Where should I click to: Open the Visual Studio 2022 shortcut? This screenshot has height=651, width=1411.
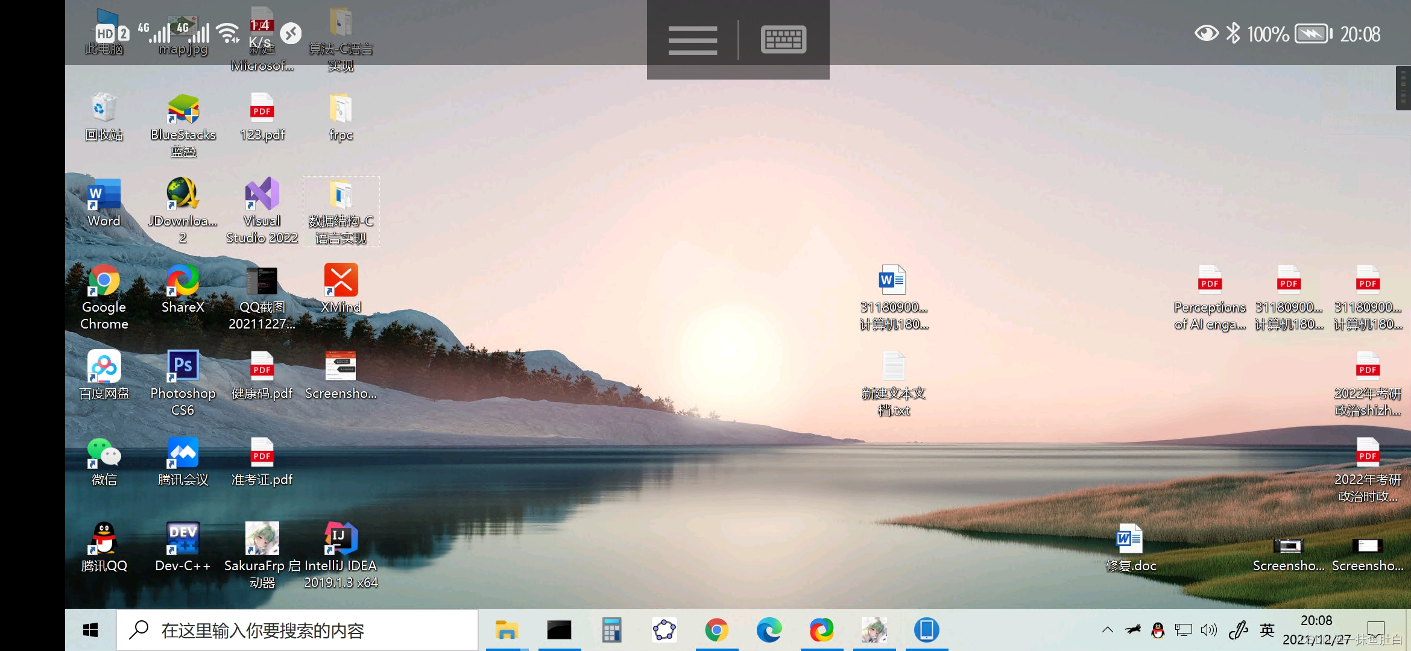click(262, 195)
